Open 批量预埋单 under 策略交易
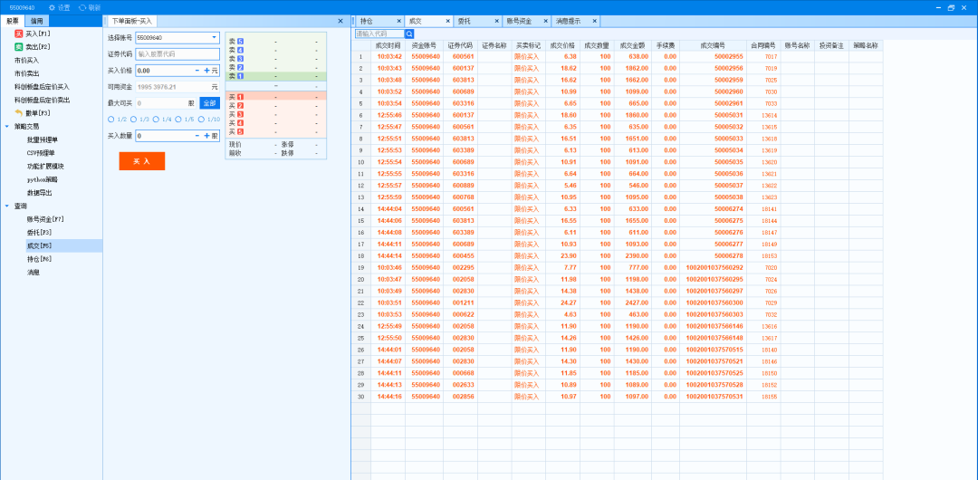Viewport: 978px width, 480px height. pyautogui.click(x=41, y=139)
